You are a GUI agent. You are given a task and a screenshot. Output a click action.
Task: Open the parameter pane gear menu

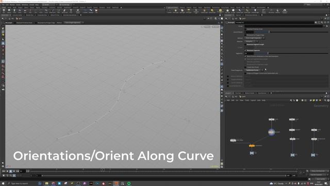click(x=316, y=22)
